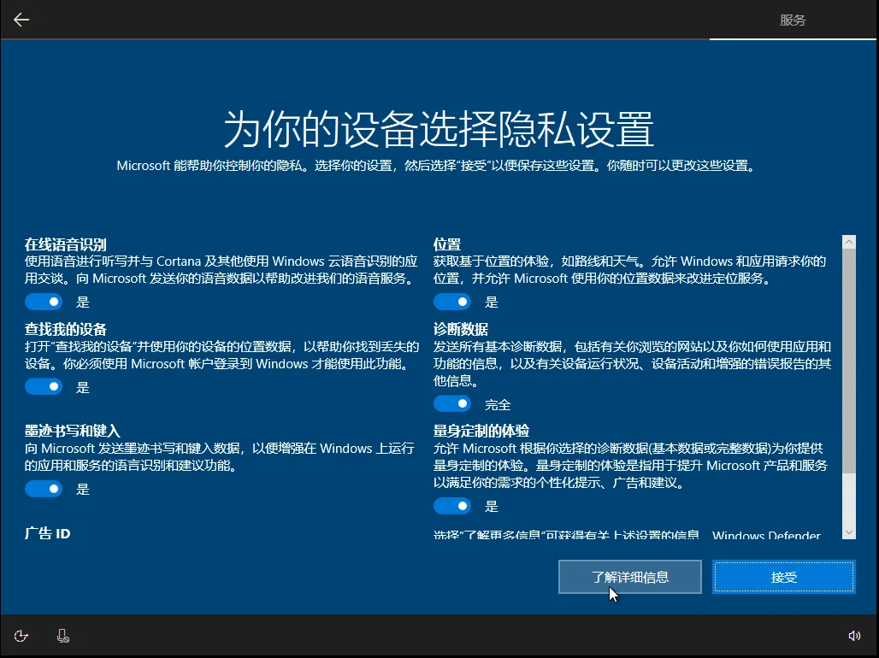Screen dimensions: 879x658
Task: Turn off the 量身定制的体验 toggle
Action: point(452,506)
